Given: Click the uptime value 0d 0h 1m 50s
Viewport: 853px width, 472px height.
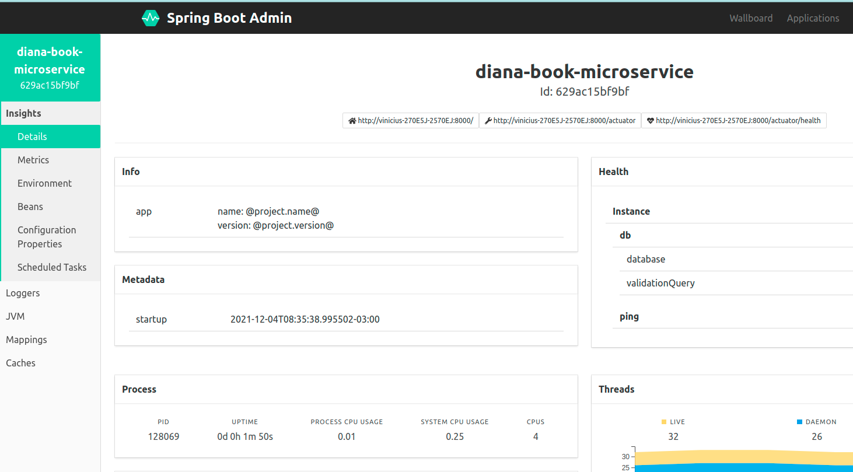Looking at the screenshot, I should tap(245, 436).
